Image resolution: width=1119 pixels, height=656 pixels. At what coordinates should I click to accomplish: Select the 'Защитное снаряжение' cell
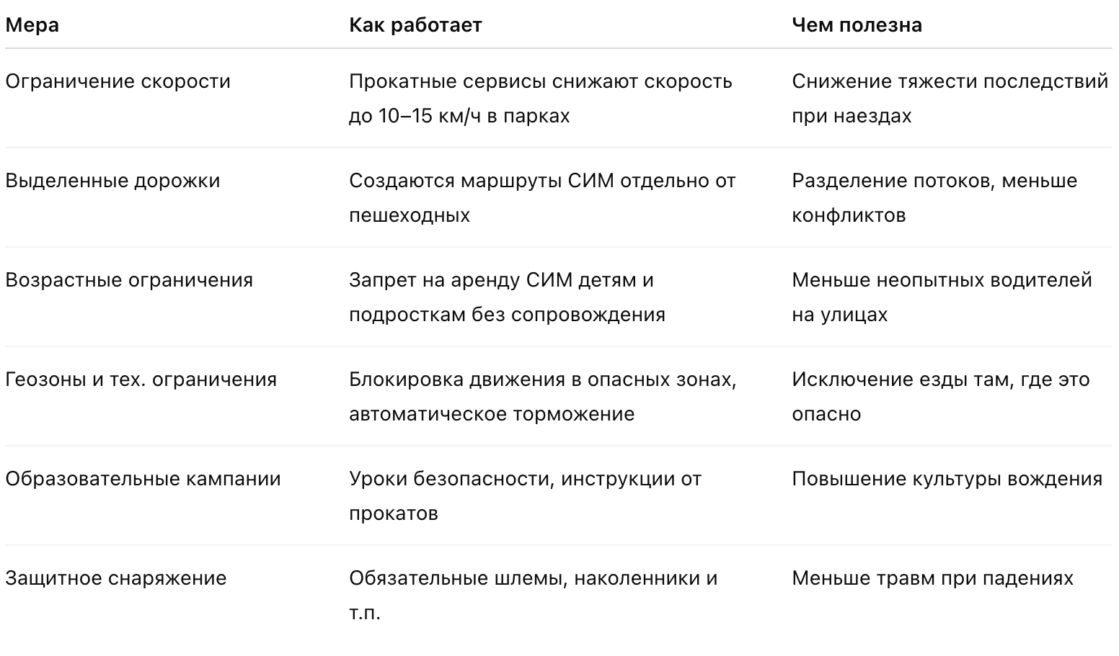point(116,578)
